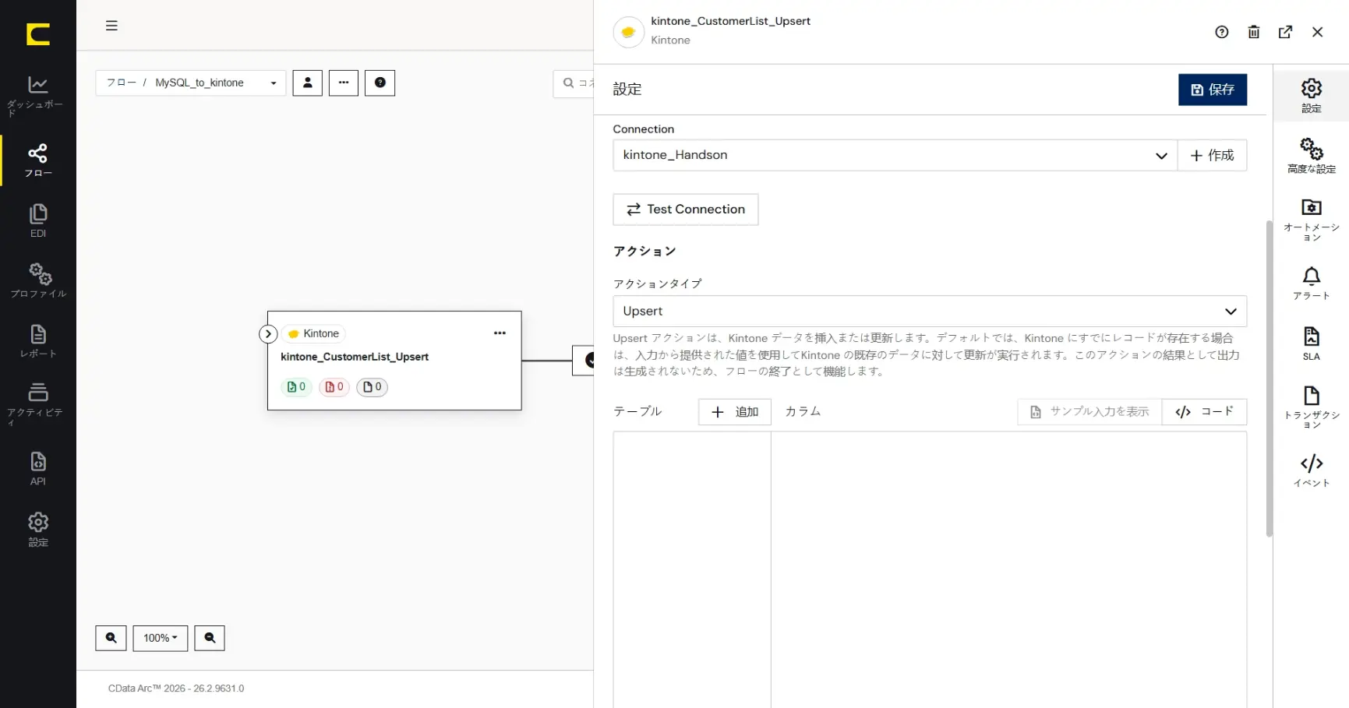Click the 保存 button

coord(1213,90)
